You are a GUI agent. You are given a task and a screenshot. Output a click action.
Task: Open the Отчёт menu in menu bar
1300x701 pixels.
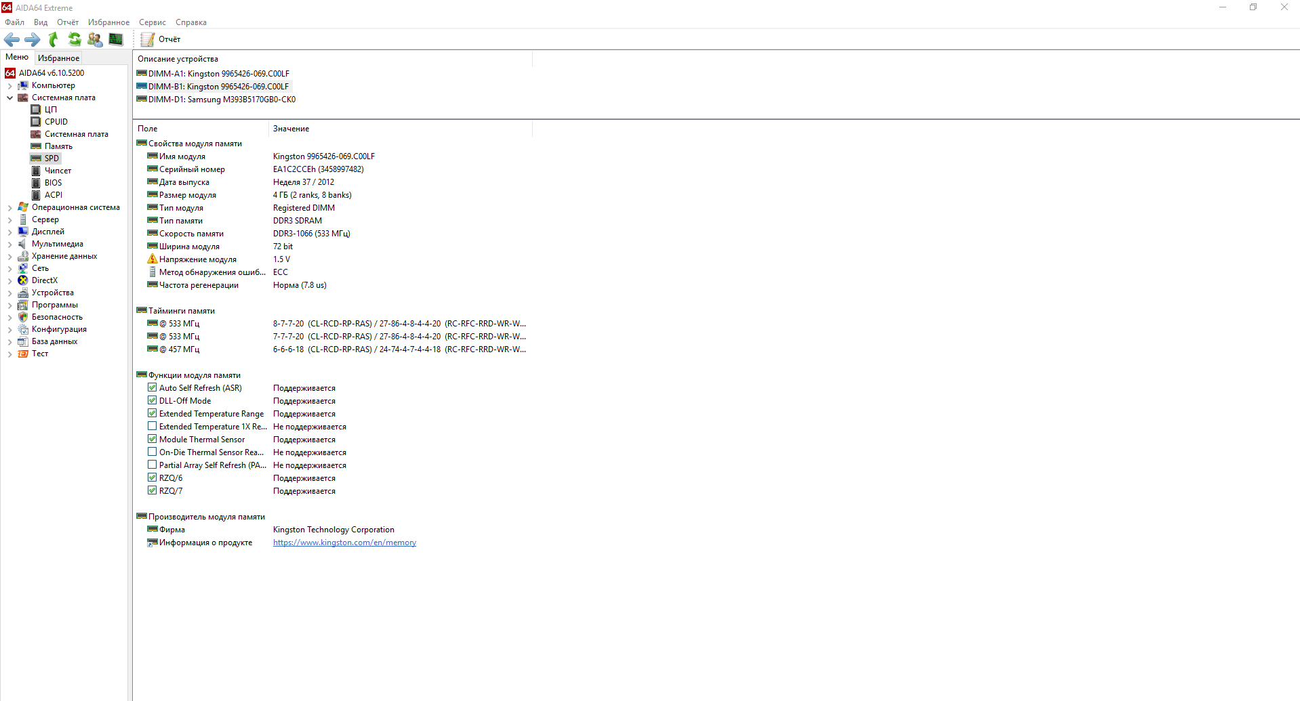(x=68, y=22)
